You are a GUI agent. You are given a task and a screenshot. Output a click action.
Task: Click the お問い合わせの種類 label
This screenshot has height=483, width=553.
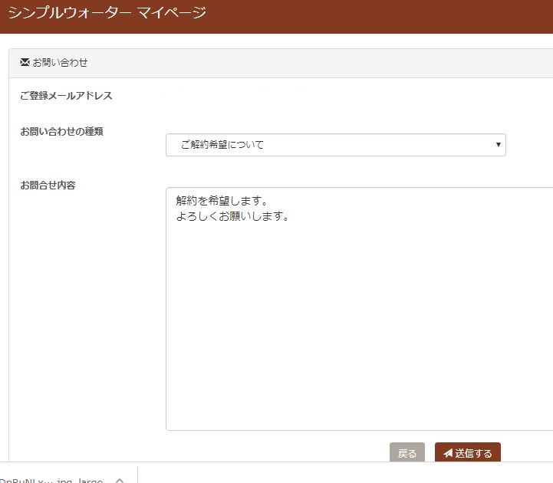[x=61, y=131]
